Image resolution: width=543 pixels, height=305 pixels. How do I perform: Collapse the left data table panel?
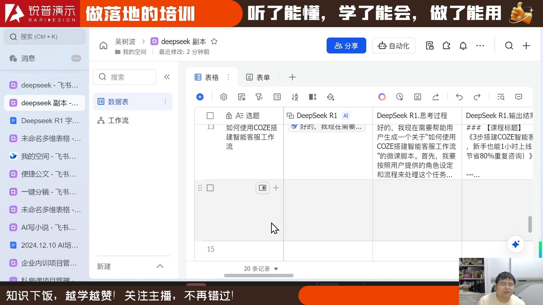click(x=167, y=77)
